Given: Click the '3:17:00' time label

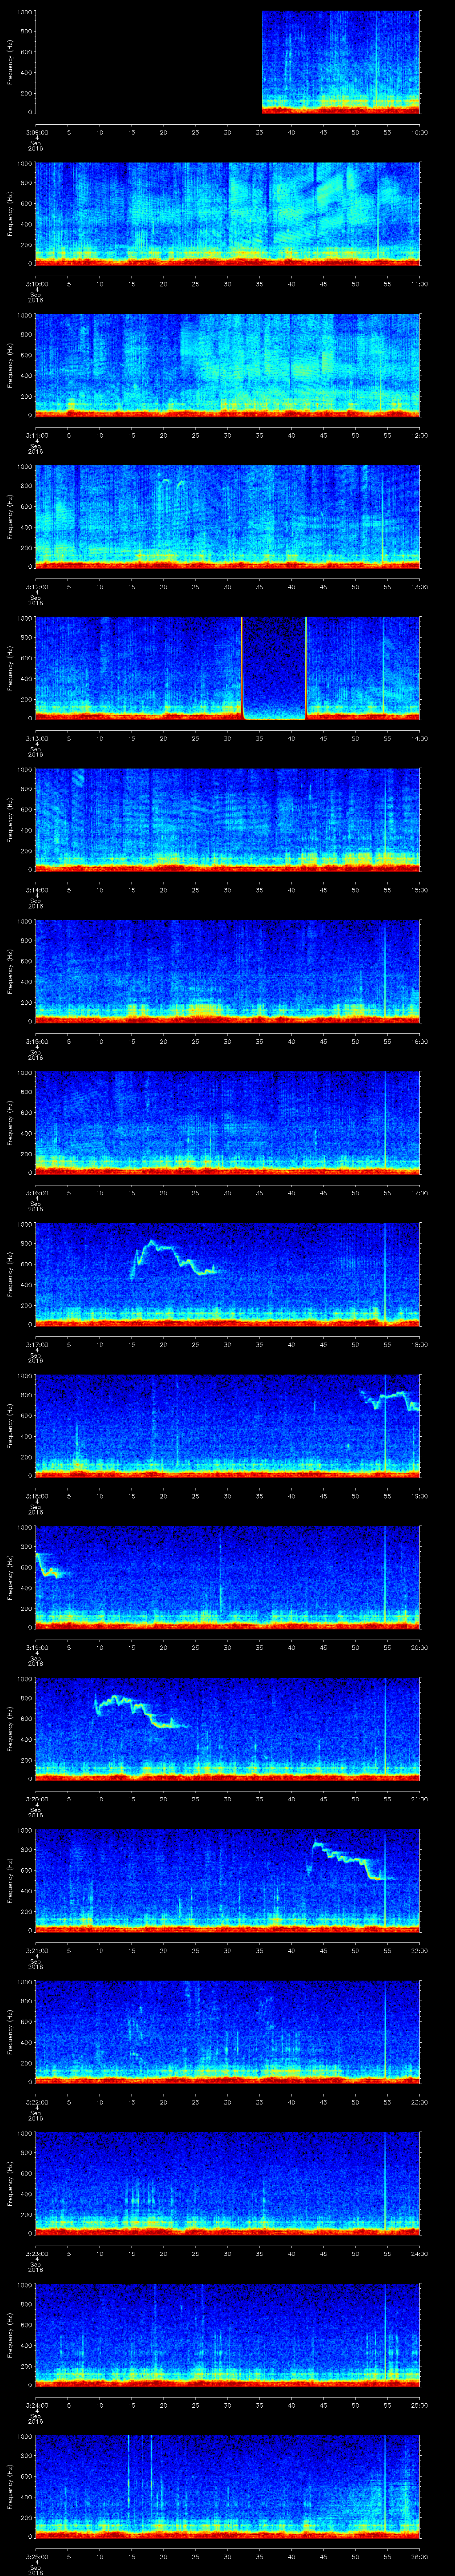Looking at the screenshot, I should (x=36, y=1344).
